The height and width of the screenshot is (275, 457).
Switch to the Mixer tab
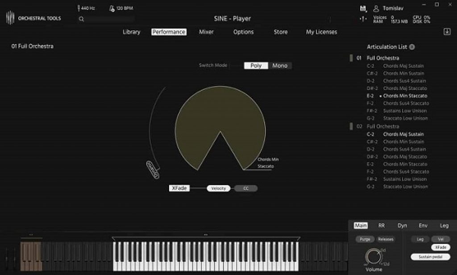[x=206, y=32]
